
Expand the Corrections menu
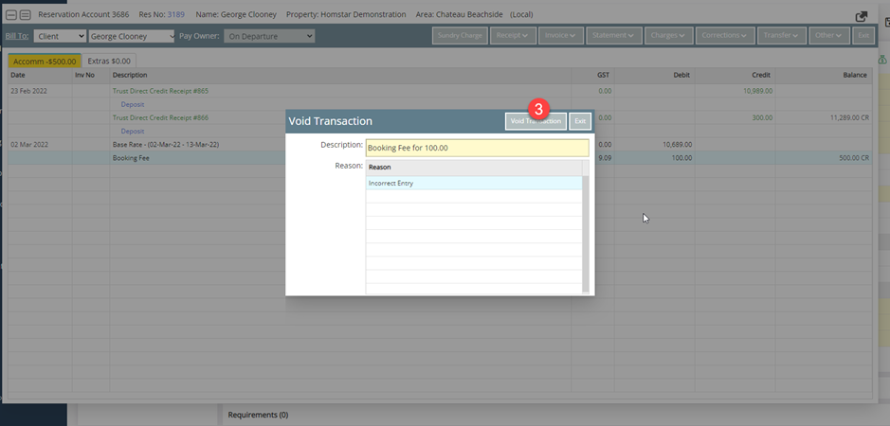point(726,36)
